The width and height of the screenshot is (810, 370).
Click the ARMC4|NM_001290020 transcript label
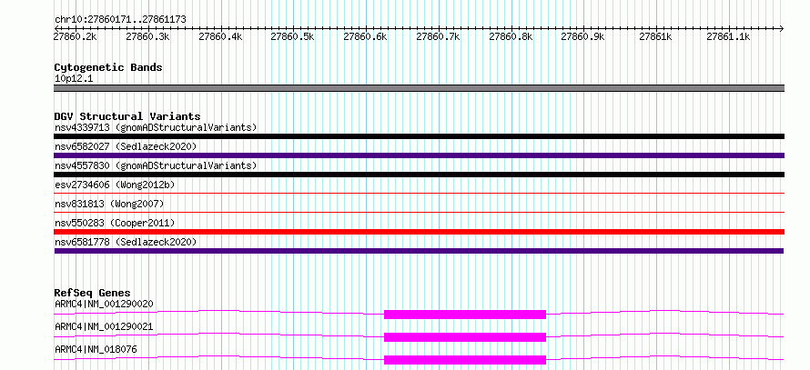coord(104,304)
